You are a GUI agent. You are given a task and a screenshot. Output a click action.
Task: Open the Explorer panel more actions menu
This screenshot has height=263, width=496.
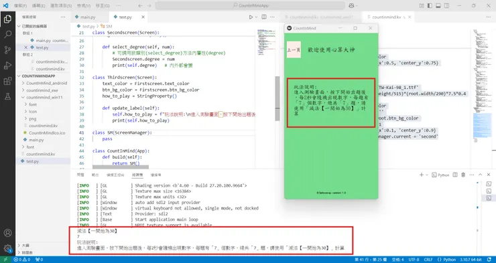click(x=63, y=17)
